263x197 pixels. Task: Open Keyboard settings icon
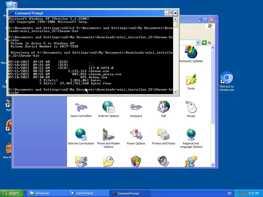pyautogui.click(x=136, y=109)
